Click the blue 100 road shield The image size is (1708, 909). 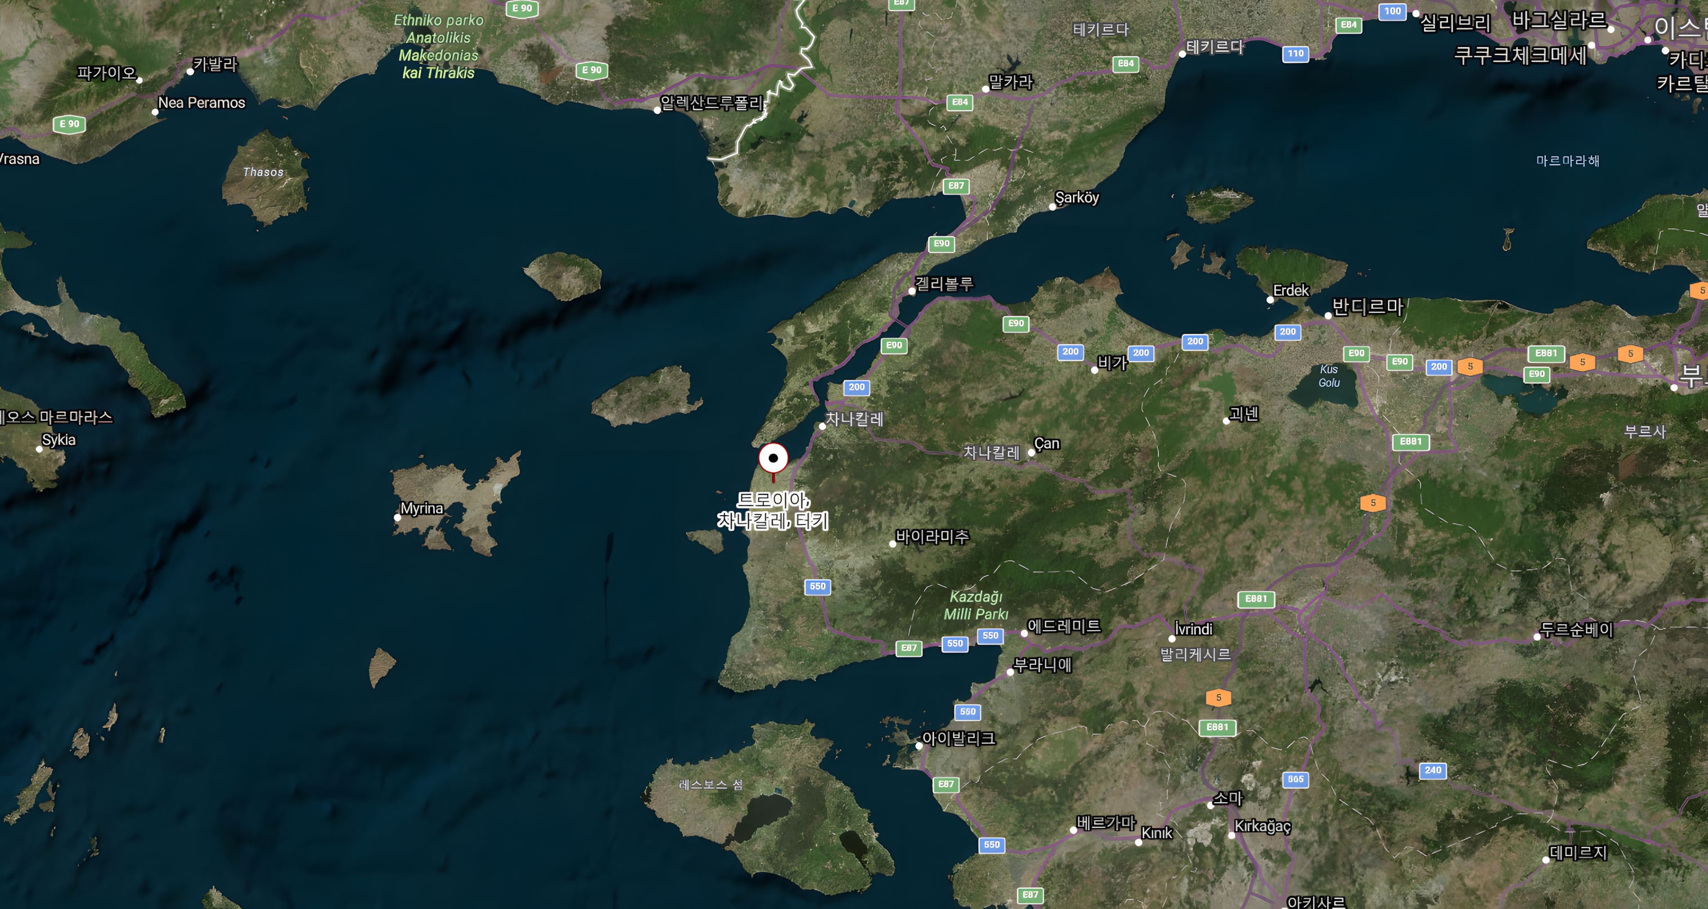1392,11
